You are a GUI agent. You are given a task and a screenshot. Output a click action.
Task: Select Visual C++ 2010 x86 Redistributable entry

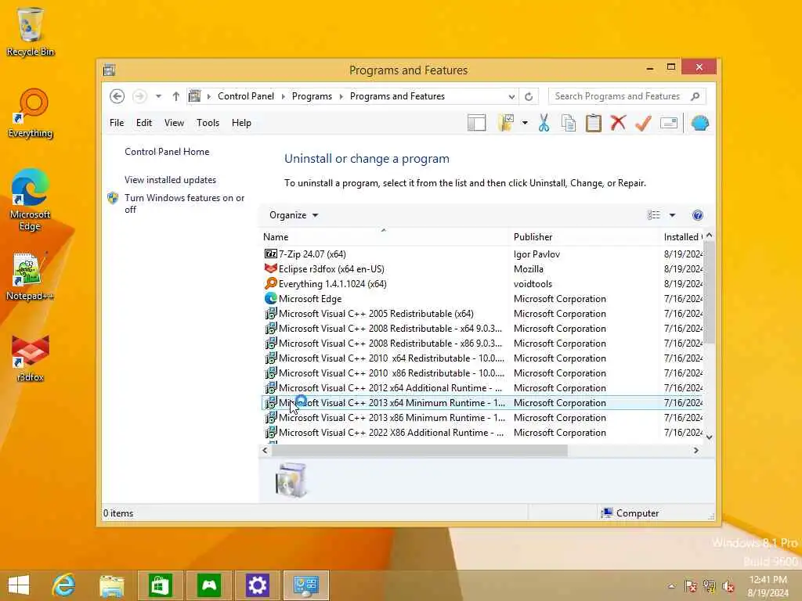(482, 373)
